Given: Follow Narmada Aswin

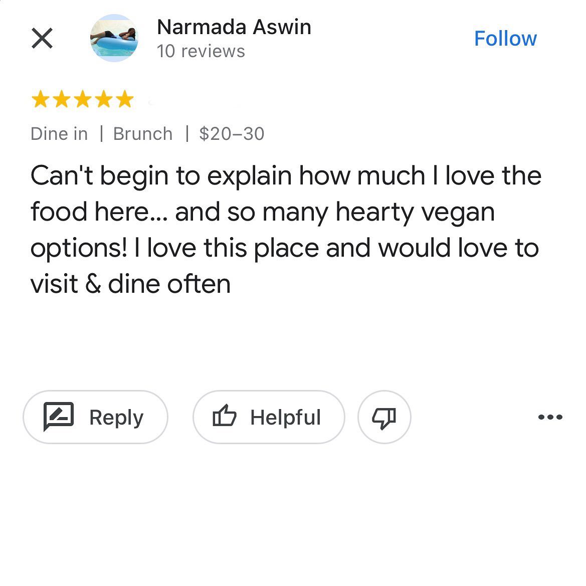Looking at the screenshot, I should 505,39.
